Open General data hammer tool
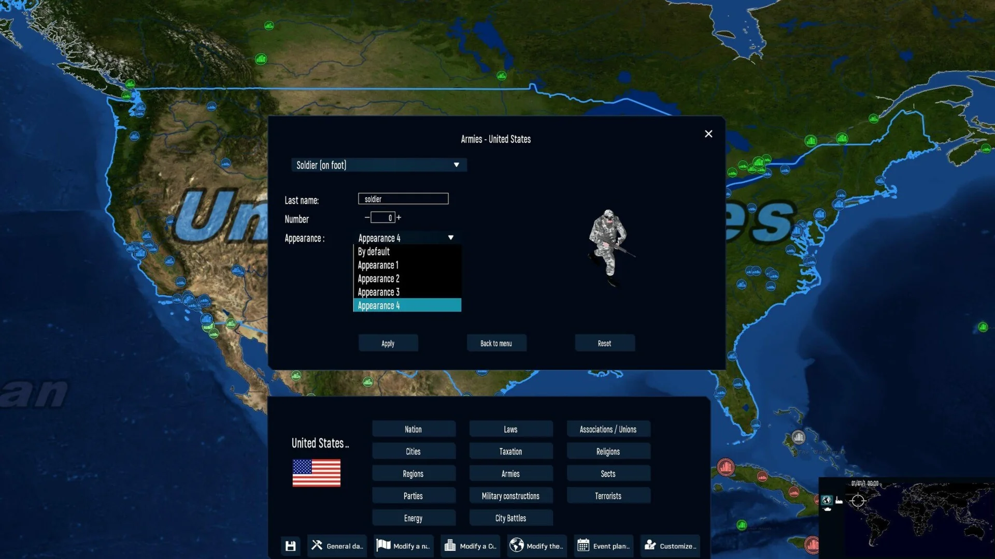Image resolution: width=995 pixels, height=559 pixels. point(337,546)
